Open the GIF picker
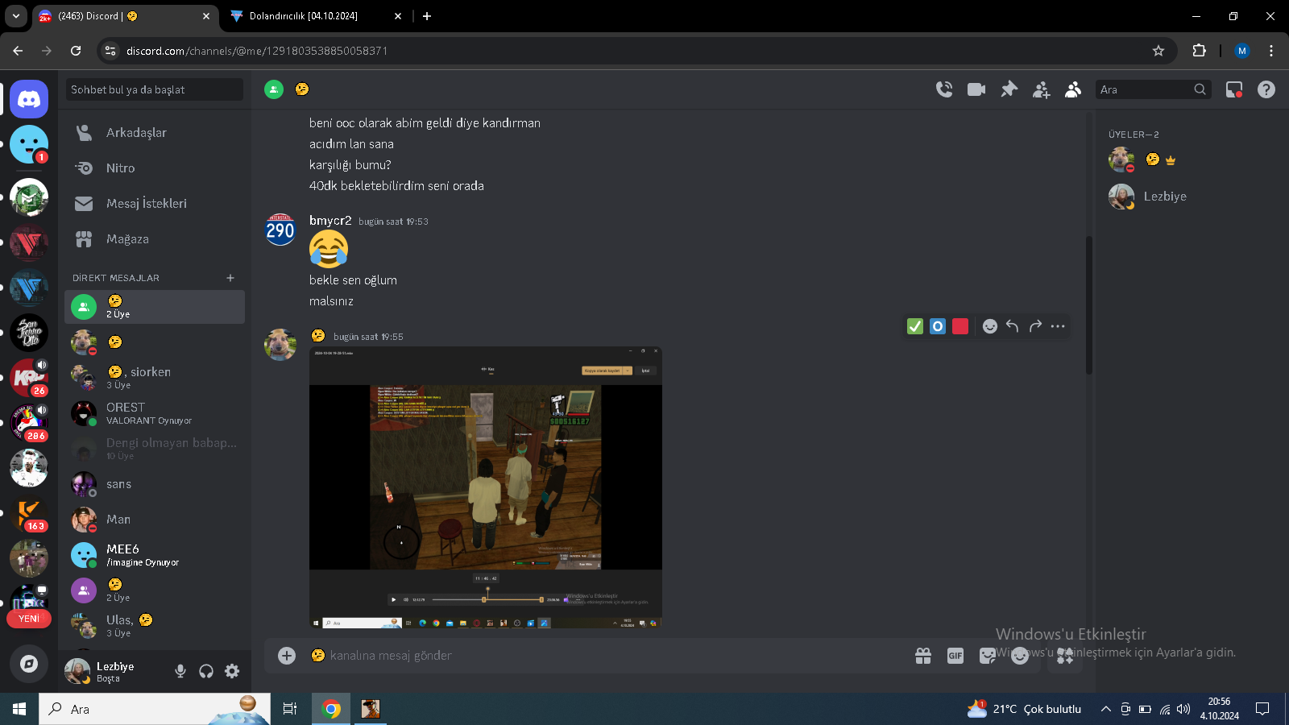The height and width of the screenshot is (725, 1289). pos(955,656)
